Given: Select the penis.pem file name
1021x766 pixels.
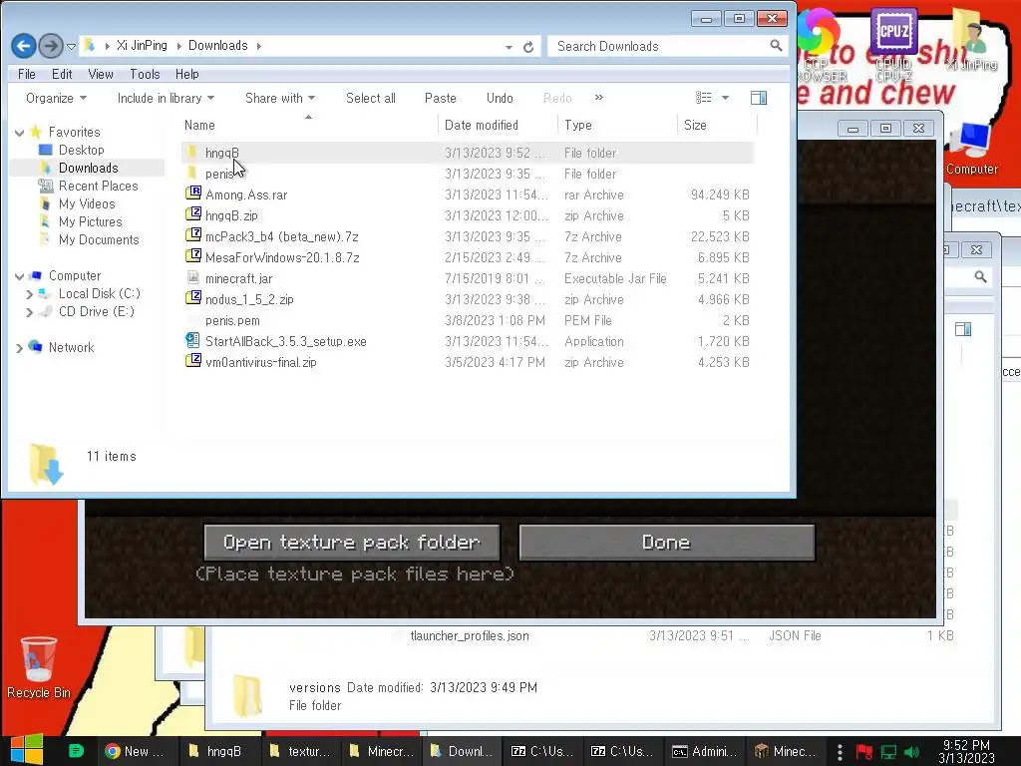Looking at the screenshot, I should click(x=232, y=320).
